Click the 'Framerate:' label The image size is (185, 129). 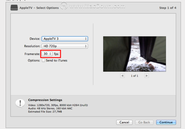32,54
